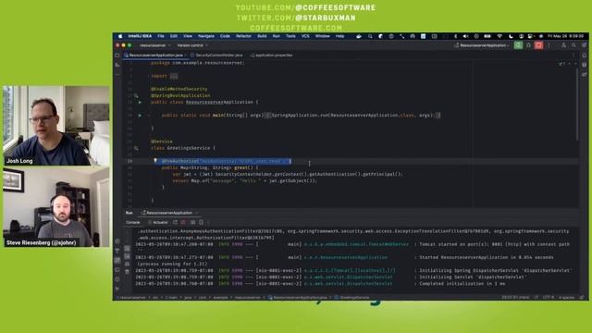This screenshot has height=333, width=592.
Task: Click the Debug bug icon in toolbar
Action: [x=528, y=45]
